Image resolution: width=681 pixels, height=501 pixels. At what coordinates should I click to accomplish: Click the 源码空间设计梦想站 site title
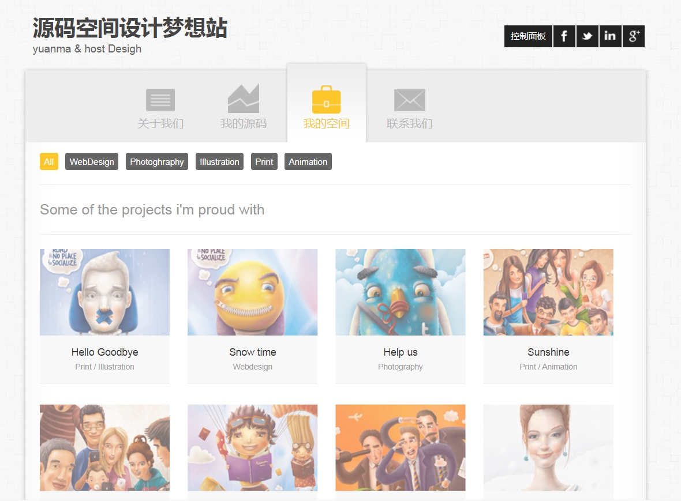click(130, 28)
